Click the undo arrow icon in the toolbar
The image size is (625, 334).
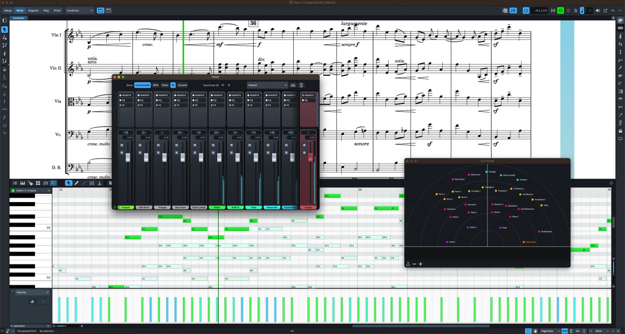(613, 10)
